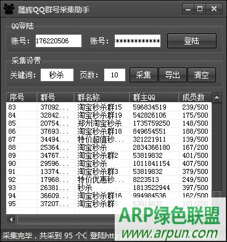Select the 郑州淘宝秒杀 group name
The image size is (227, 242).
99,123
